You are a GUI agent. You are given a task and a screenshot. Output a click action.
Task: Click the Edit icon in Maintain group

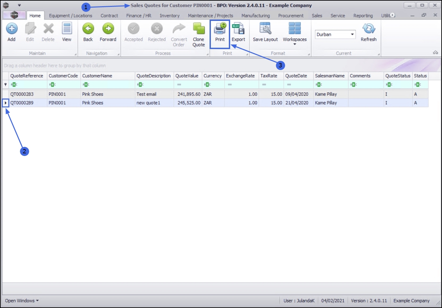[30, 32]
